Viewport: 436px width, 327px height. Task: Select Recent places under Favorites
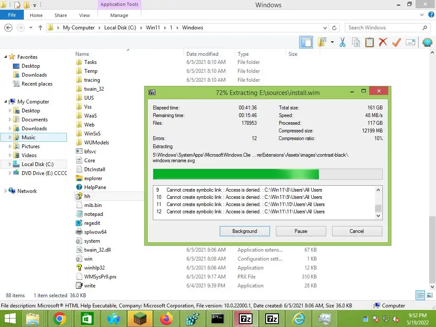coord(37,84)
